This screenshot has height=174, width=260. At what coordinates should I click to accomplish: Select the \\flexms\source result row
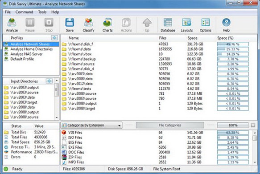click(x=159, y=64)
